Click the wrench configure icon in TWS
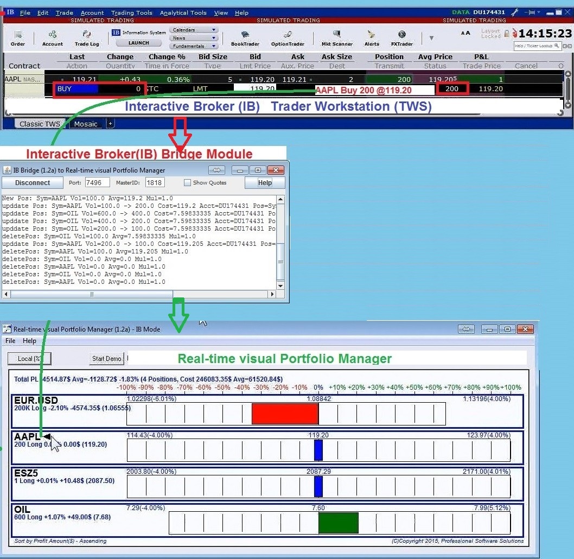574x559 pixels. (x=514, y=12)
